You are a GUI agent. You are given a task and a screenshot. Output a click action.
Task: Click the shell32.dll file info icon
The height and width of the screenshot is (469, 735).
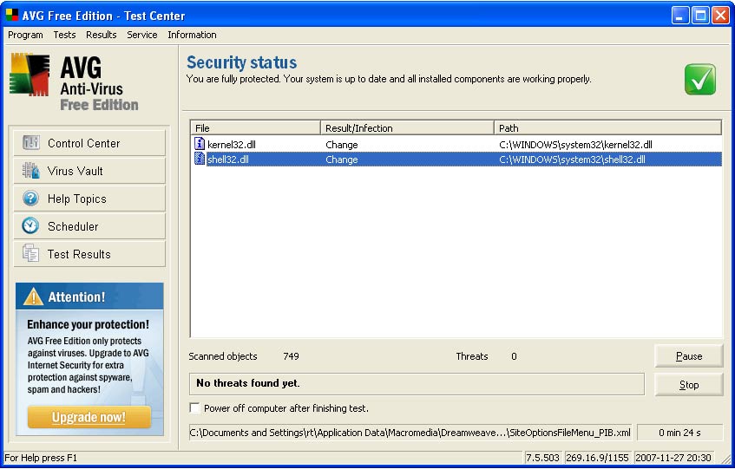click(200, 159)
